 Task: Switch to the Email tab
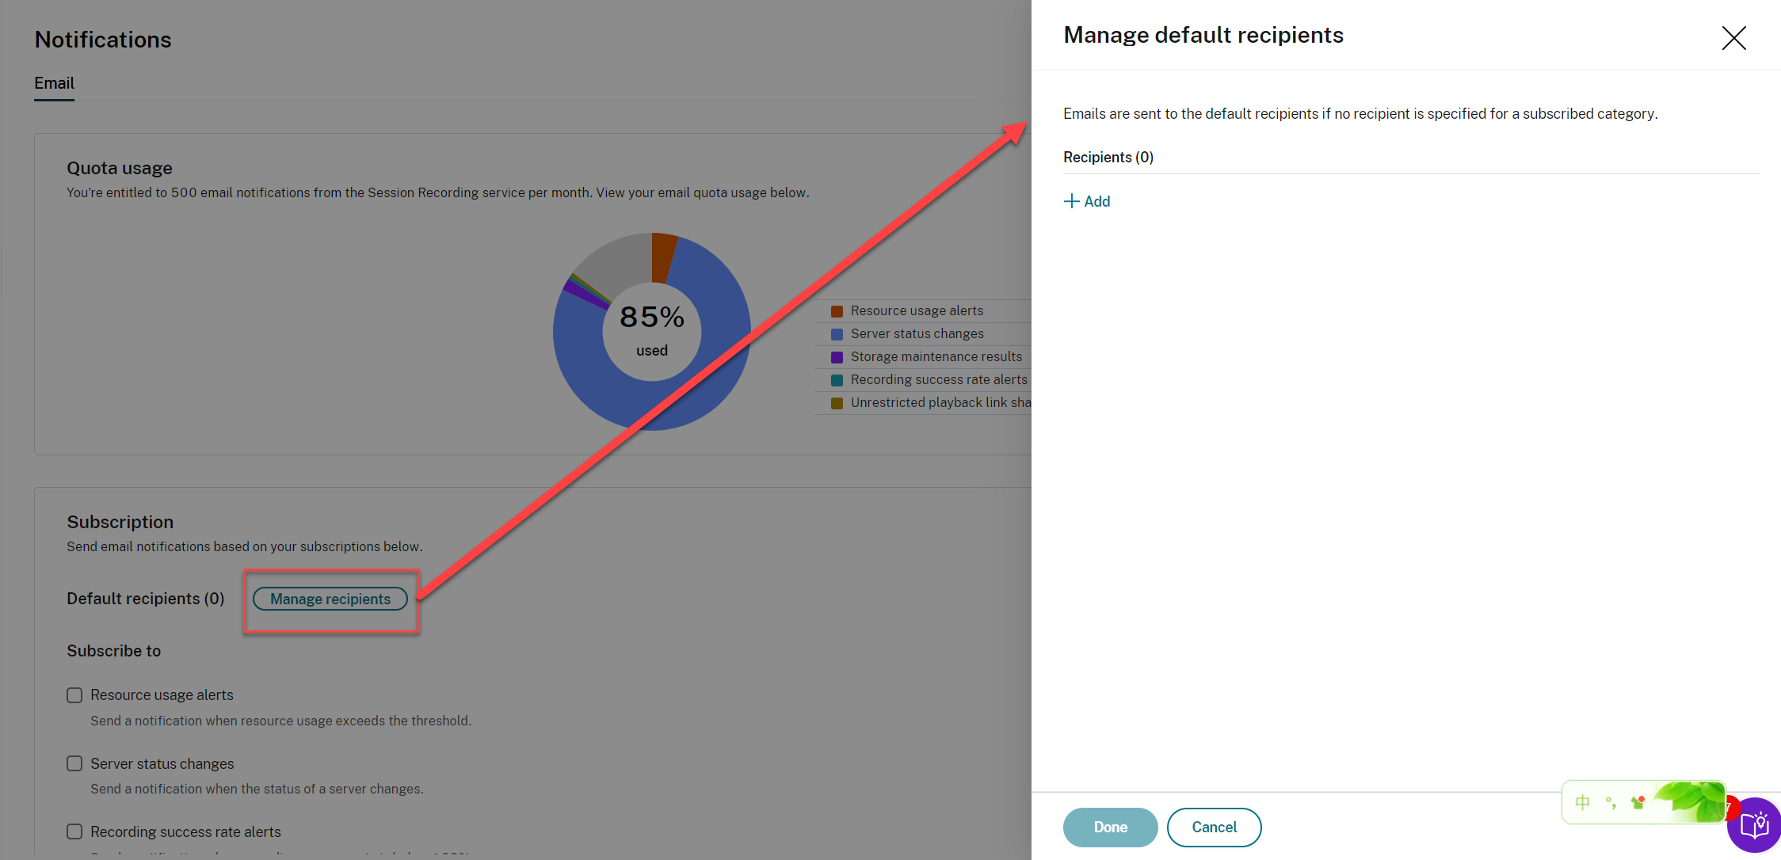pos(54,83)
